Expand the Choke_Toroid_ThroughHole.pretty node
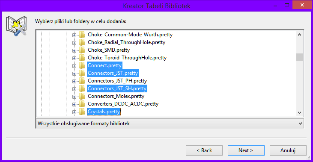The width and height of the screenshot is (313, 162). click(74, 58)
